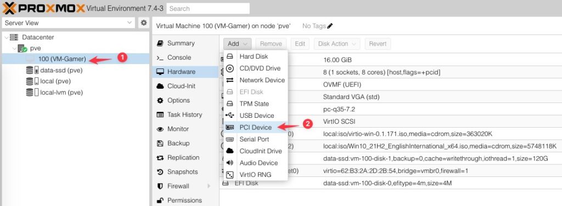This screenshot has width=562, height=206.
Task: Click the Cloud-Init cloud icon
Action: (160, 86)
